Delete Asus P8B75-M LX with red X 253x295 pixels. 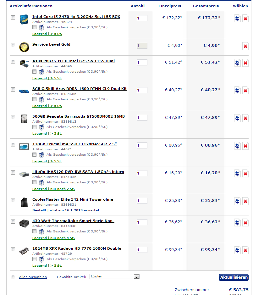[x=245, y=63]
